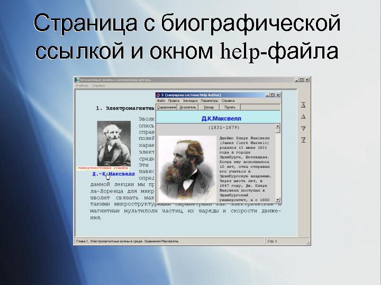
Task: Open the Параметры menu in help window
Action: tap(210, 101)
